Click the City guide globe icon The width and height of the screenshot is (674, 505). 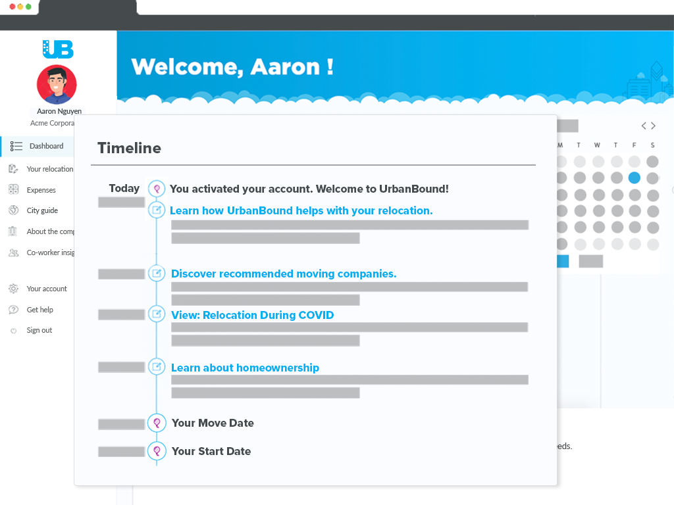[13, 210]
